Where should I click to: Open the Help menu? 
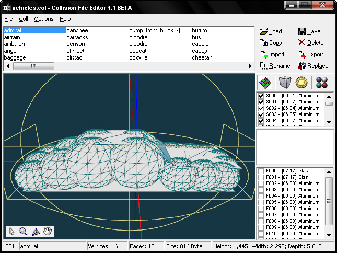pos(65,19)
